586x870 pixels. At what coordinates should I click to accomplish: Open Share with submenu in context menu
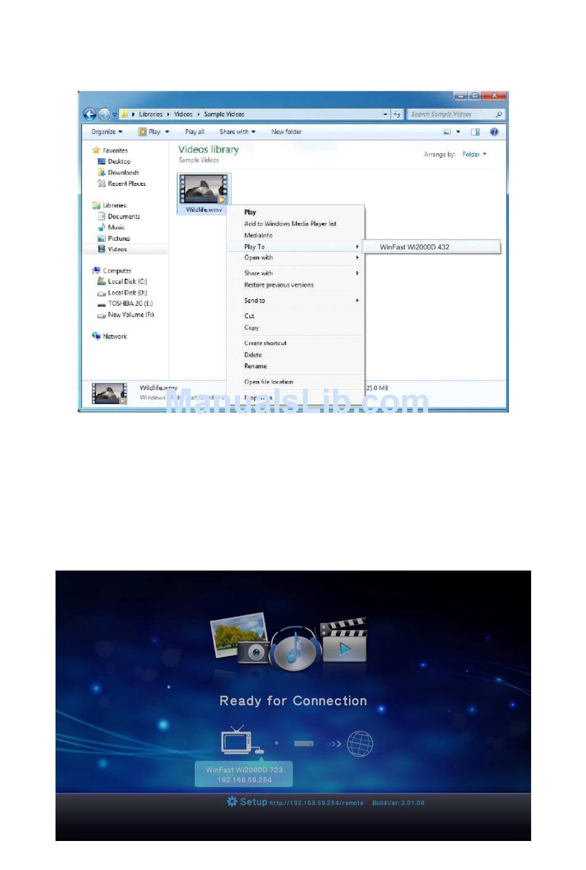pyautogui.click(x=295, y=274)
